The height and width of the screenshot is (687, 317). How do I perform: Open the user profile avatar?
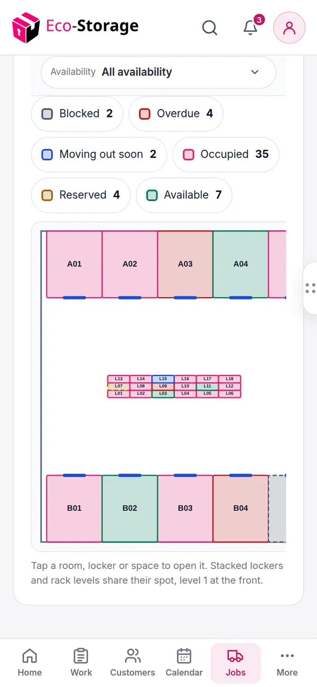click(289, 28)
